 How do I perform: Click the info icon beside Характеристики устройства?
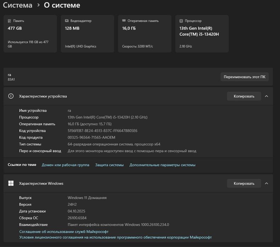11,96
